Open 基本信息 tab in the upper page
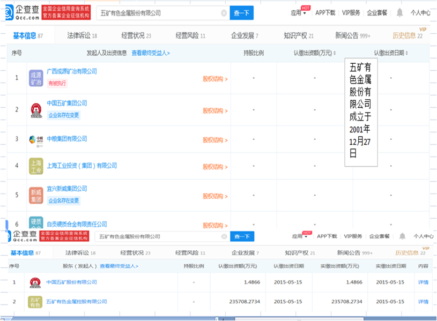Image resolution: width=437 pixels, height=321 pixels. [x=28, y=36]
